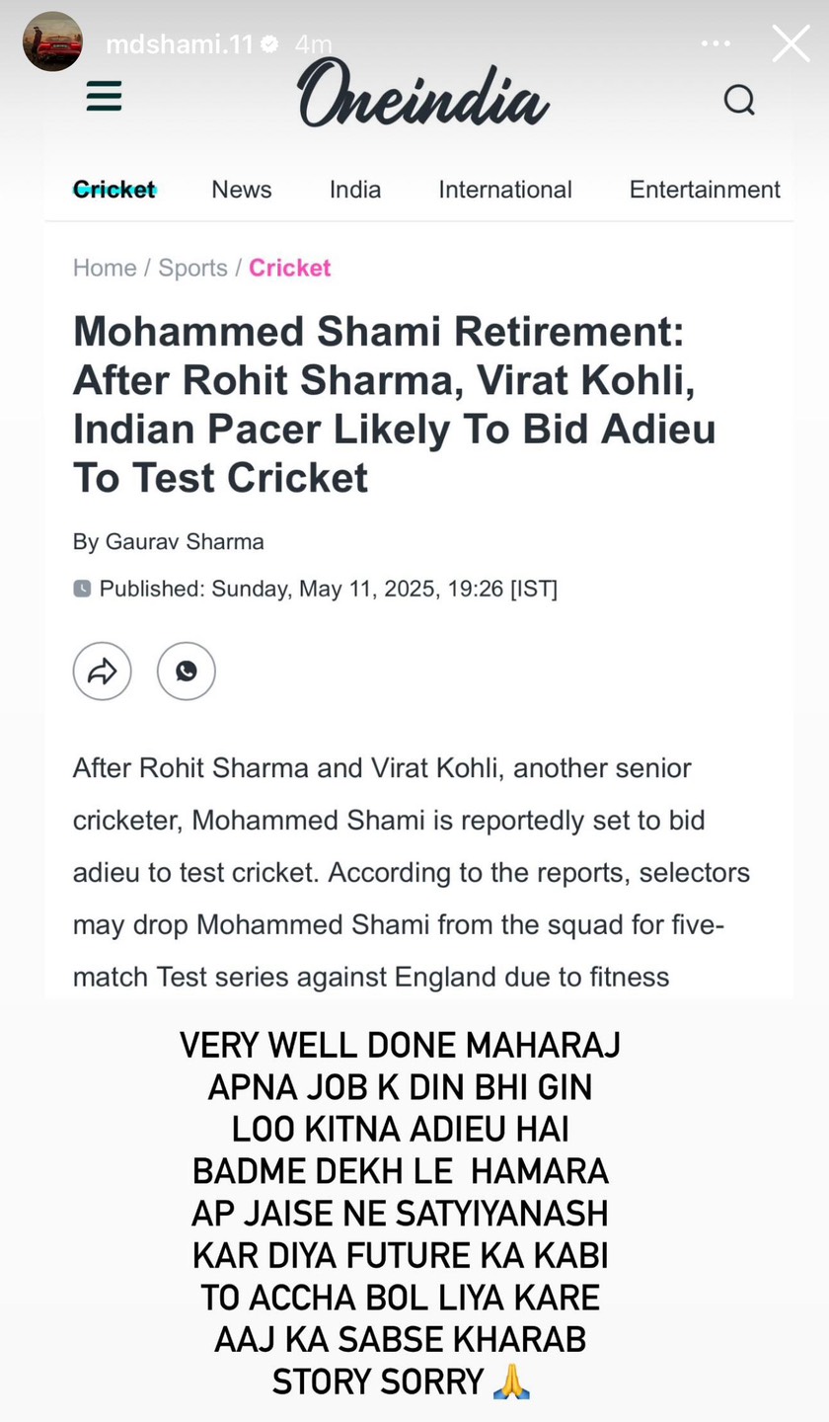Open the story three-dots options

[x=716, y=43]
